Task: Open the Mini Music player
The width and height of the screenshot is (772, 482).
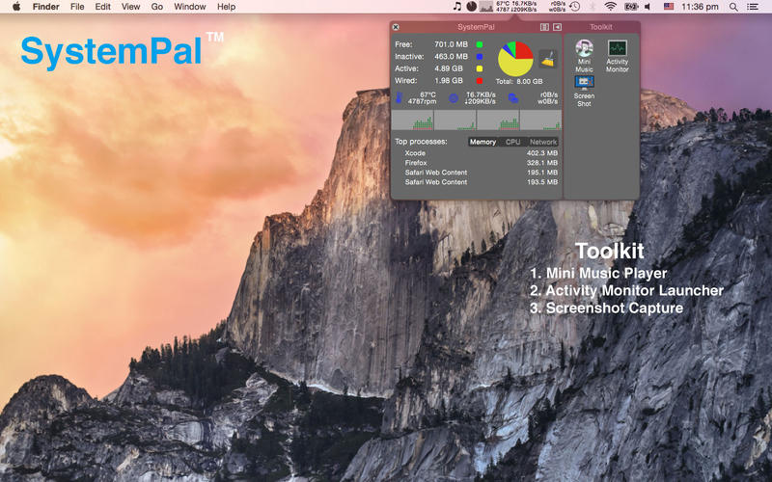Action: (x=584, y=49)
